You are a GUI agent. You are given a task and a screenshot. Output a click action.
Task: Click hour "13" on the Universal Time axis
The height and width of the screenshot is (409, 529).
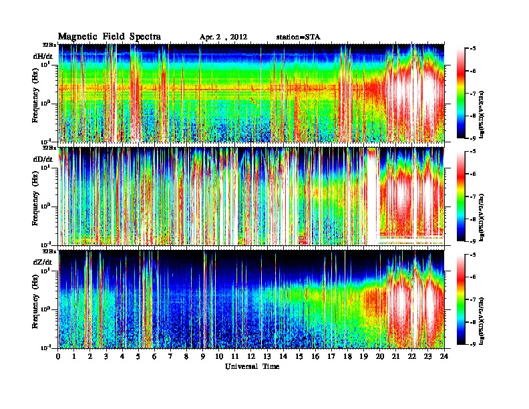(267, 356)
